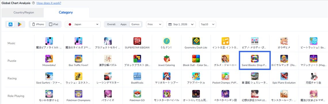Open the Jewel Coloring app icon

coord(167,59)
